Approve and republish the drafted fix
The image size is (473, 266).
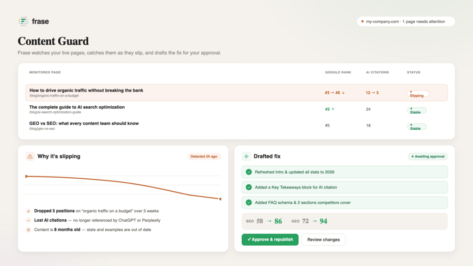270,240
